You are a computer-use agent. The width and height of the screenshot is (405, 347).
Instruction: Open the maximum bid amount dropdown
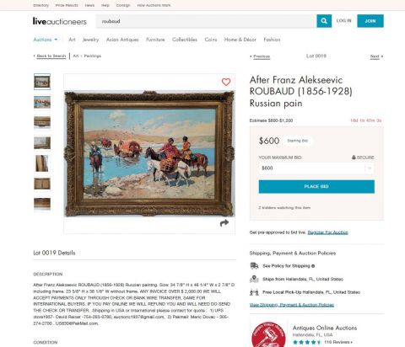coord(370,168)
